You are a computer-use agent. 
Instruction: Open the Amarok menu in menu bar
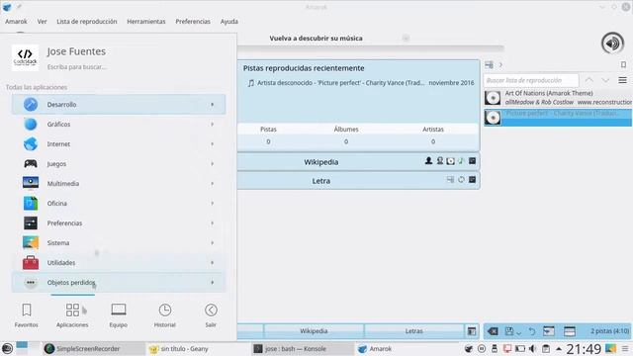coord(16,22)
